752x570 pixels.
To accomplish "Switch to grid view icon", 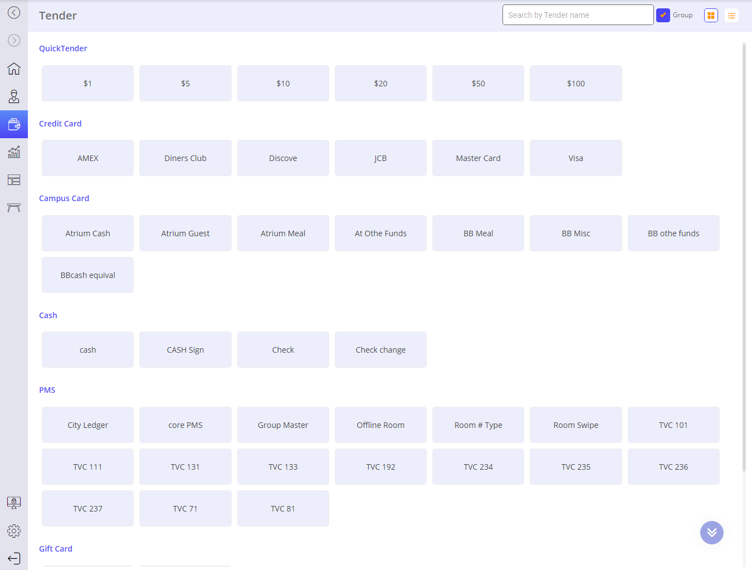I will [711, 16].
